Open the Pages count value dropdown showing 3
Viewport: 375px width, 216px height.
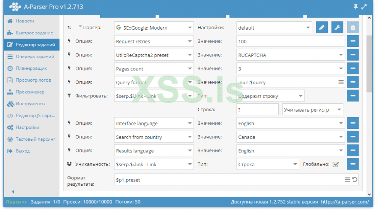(291, 68)
